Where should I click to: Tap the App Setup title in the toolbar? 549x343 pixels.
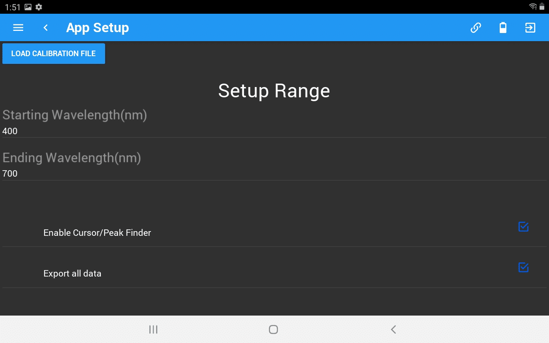point(97,27)
